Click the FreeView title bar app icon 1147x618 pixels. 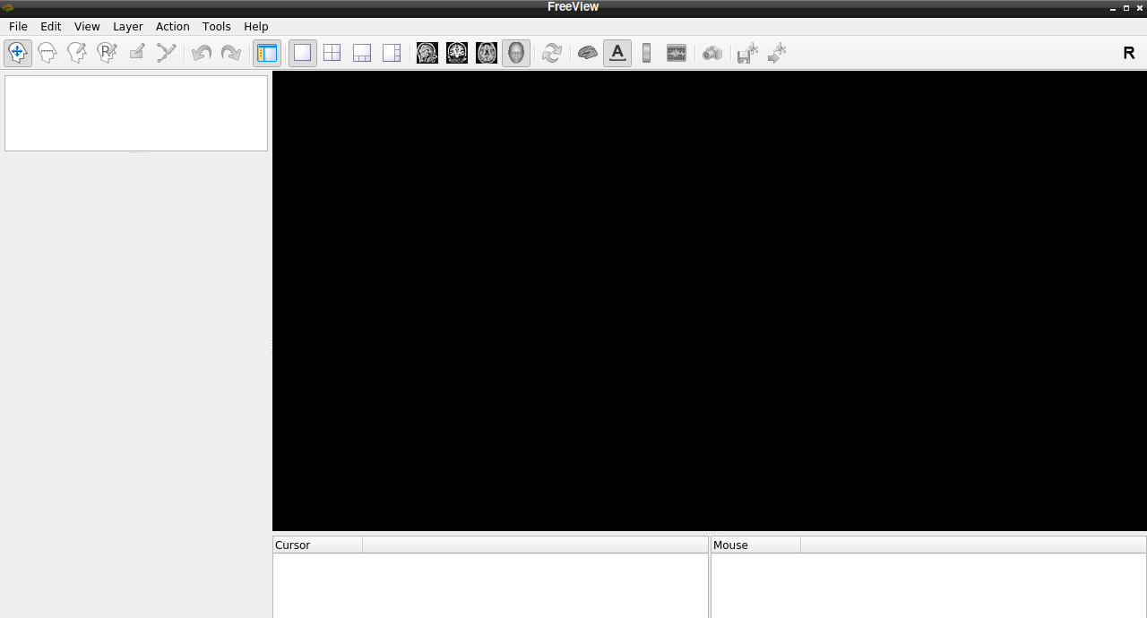(8, 7)
